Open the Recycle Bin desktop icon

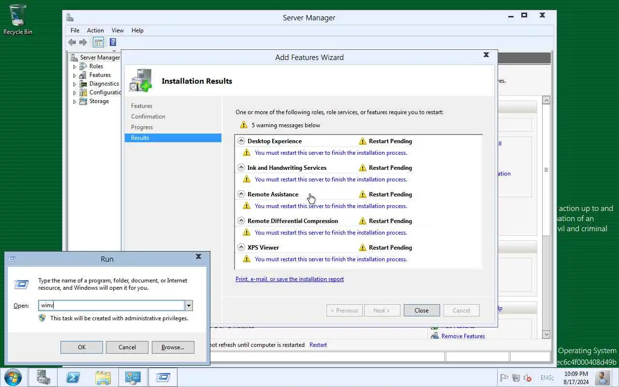[18, 19]
